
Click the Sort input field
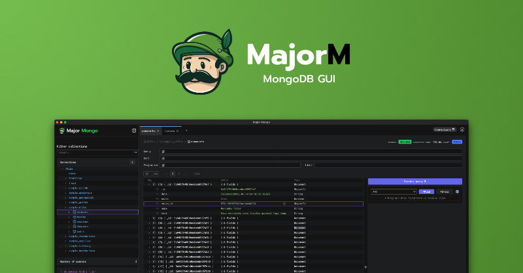tap(311, 158)
